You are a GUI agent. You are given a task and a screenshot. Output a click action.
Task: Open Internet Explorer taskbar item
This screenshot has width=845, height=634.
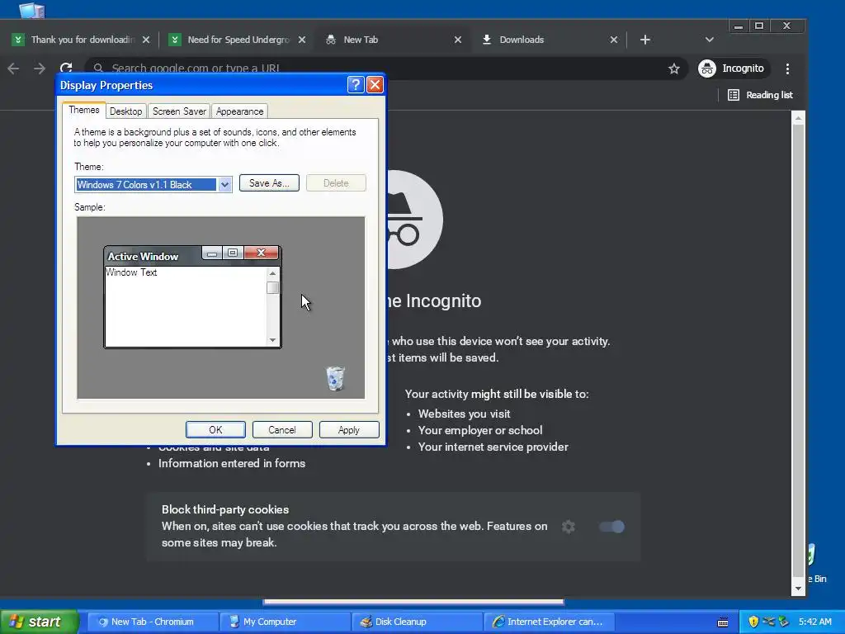[x=549, y=622]
